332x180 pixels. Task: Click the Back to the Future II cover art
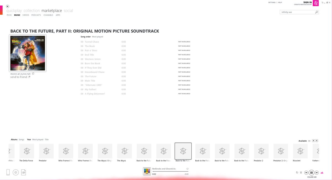28,53
